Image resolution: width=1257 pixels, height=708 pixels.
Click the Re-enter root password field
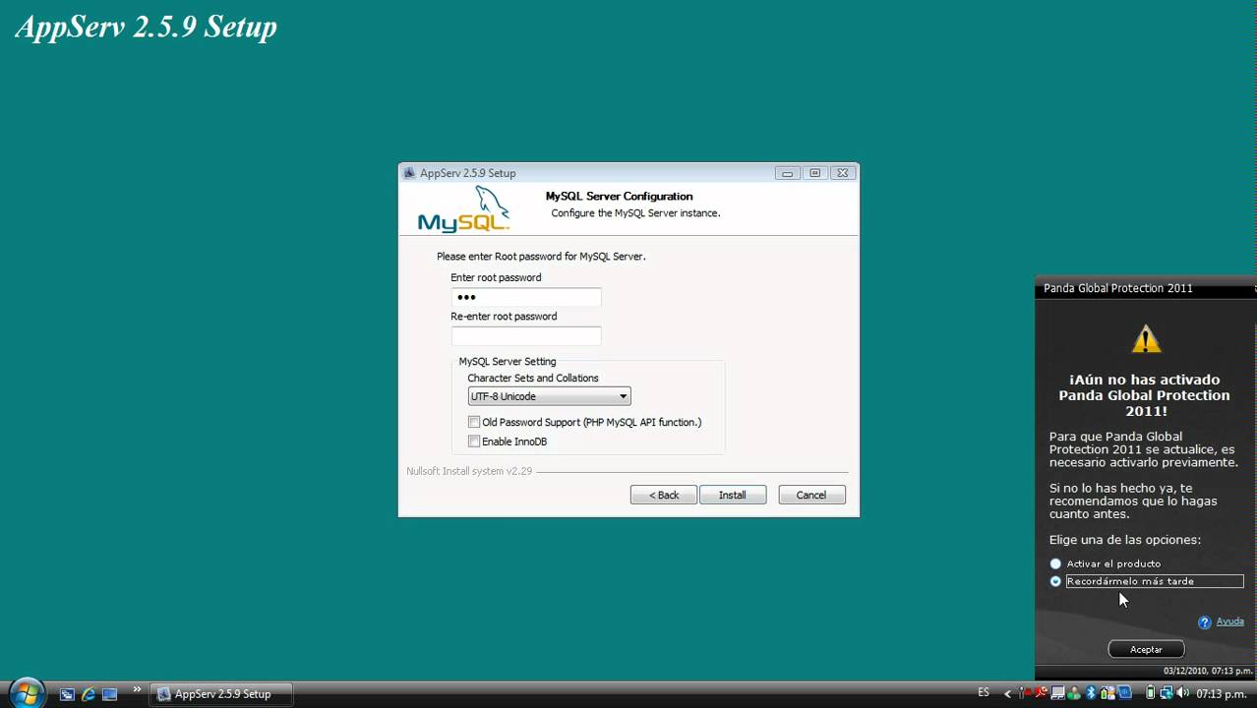pos(526,336)
